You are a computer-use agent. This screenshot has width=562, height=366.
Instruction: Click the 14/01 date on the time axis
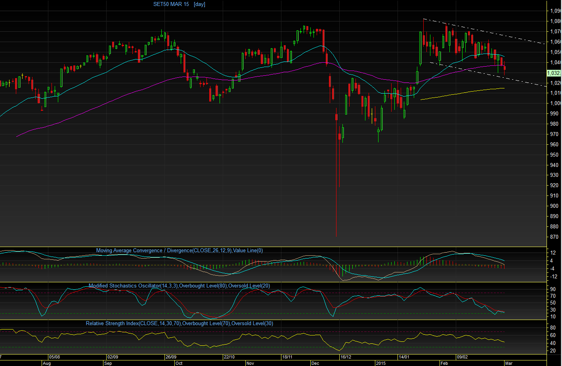[404, 357]
